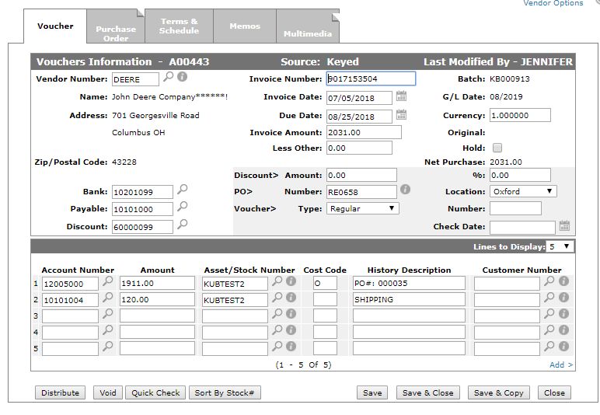Switch to the Purchase Order tab
The image size is (600, 415).
point(116,33)
